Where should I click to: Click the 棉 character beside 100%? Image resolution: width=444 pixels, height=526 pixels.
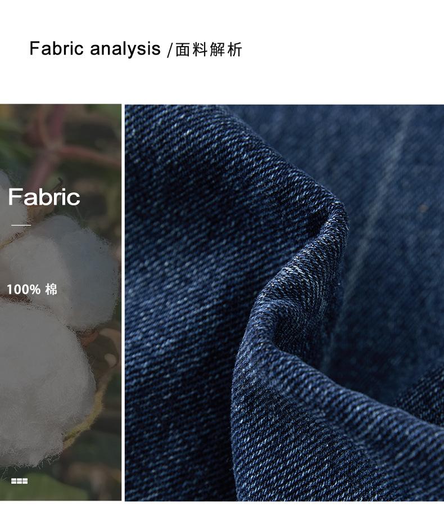(51, 289)
